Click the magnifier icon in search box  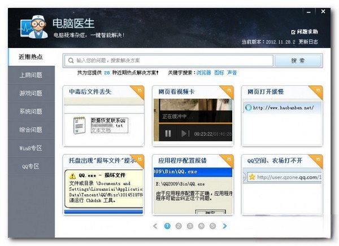(x=71, y=60)
